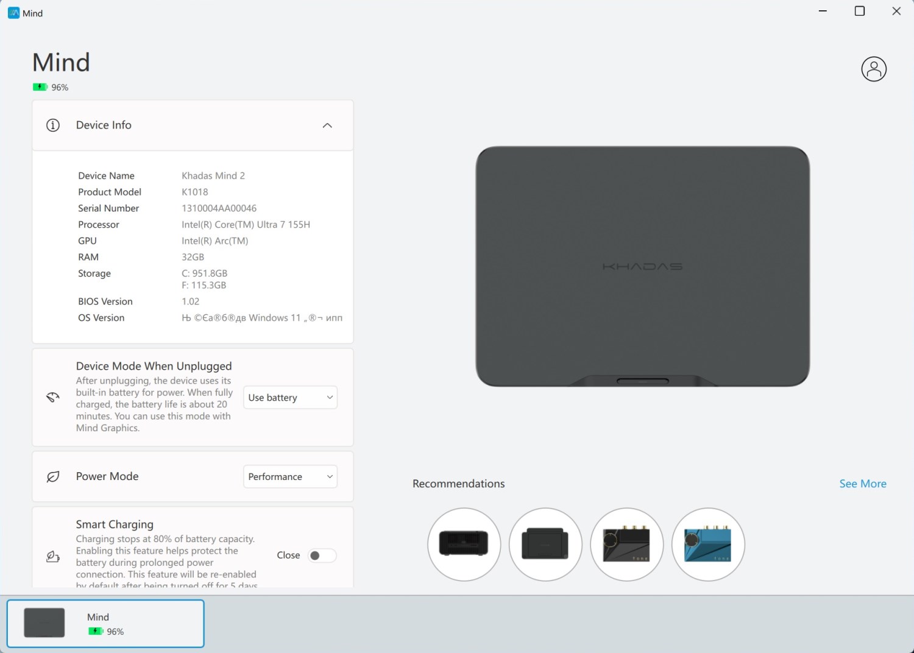Screen dimensions: 914x653
Task: Open the second black device recommendation
Action: pyautogui.click(x=545, y=544)
